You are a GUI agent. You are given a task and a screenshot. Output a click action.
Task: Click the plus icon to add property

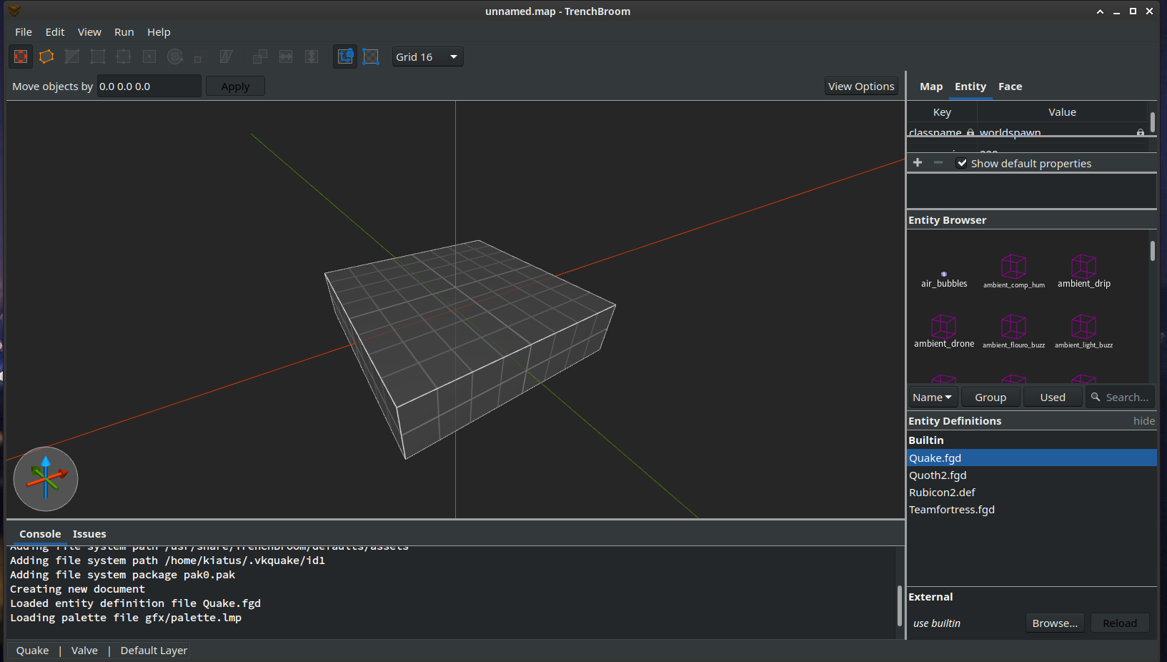pos(918,163)
